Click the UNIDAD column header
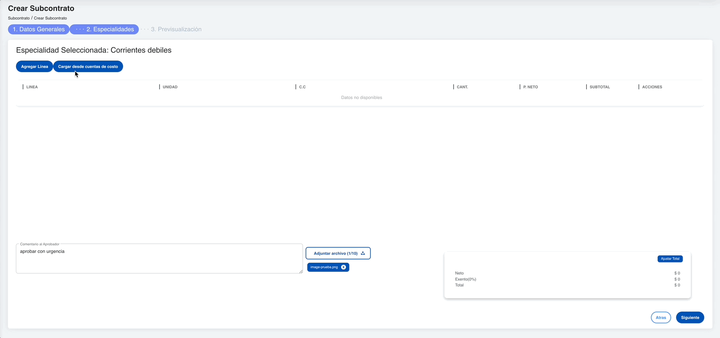The width and height of the screenshot is (720, 338). click(170, 87)
